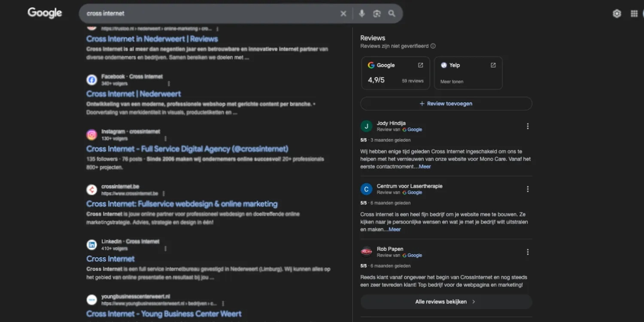The width and height of the screenshot is (644, 322).
Task: Expand Centrum voor Lasertherapie review via Meer
Action: tap(394, 229)
